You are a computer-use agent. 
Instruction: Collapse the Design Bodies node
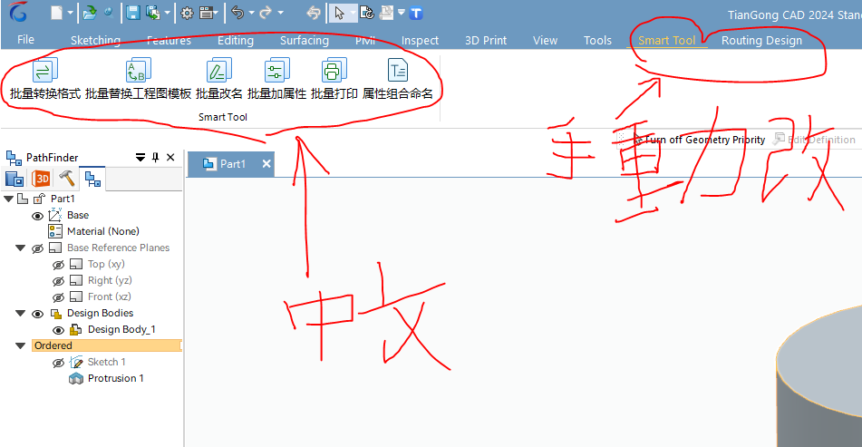[20, 314]
